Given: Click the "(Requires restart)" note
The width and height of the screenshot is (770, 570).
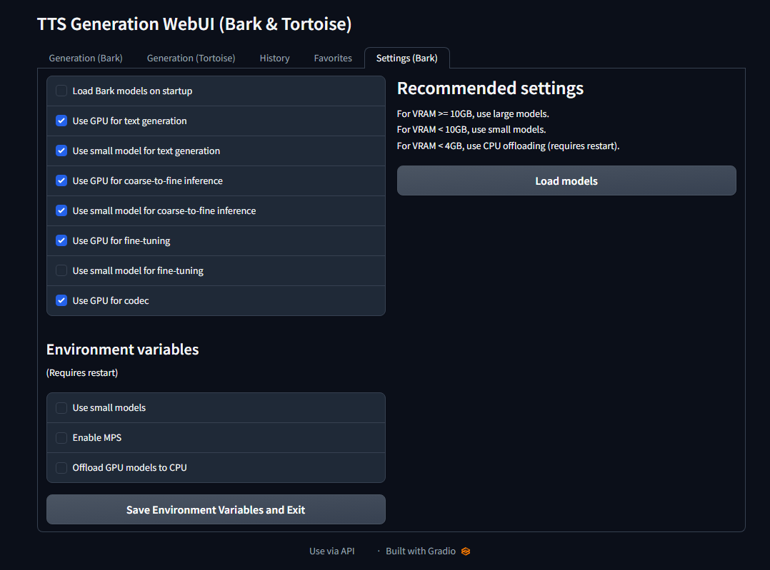Looking at the screenshot, I should (x=82, y=373).
